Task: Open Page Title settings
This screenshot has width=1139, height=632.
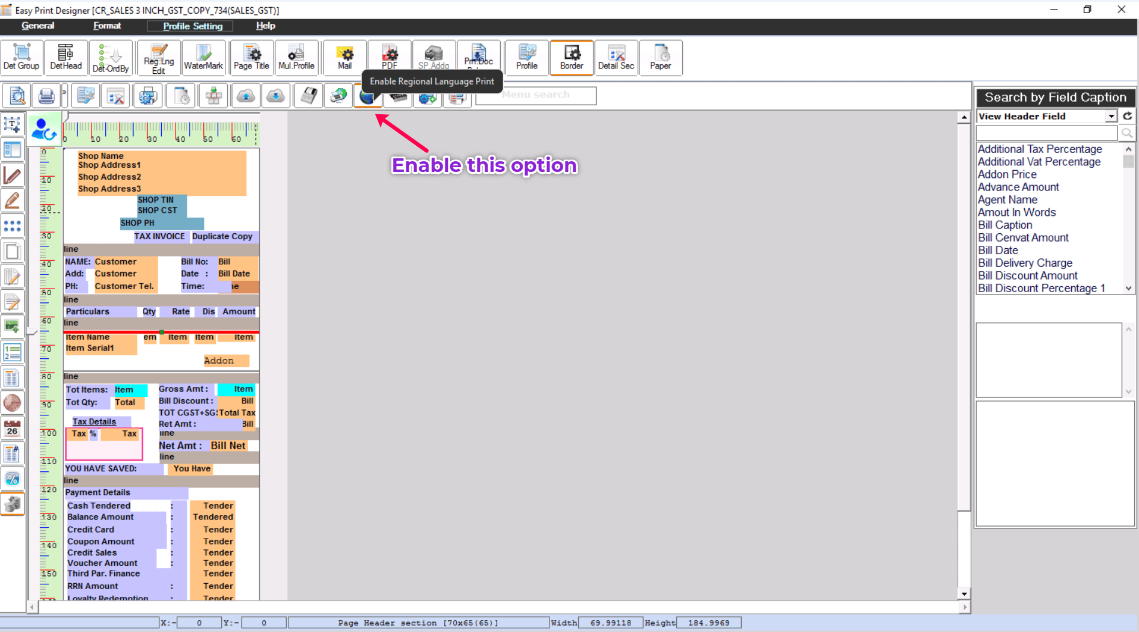Action: tap(251, 58)
